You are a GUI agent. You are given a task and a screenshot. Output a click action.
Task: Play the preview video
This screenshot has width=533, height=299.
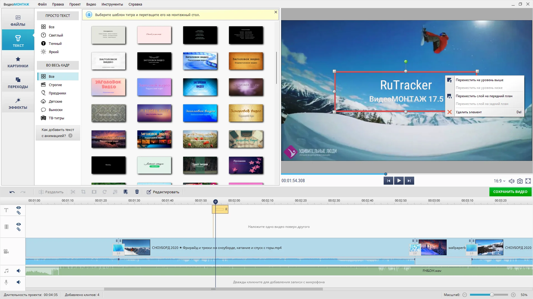pyautogui.click(x=399, y=181)
